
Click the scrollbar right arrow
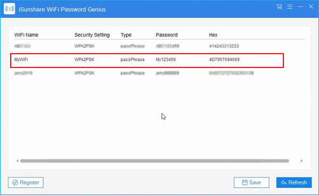coord(301,161)
